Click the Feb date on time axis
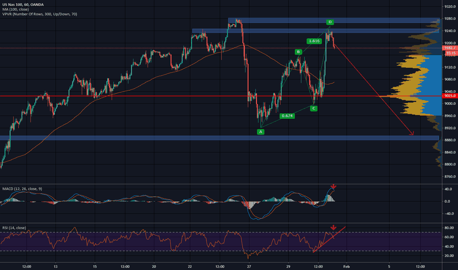 coord(346,267)
